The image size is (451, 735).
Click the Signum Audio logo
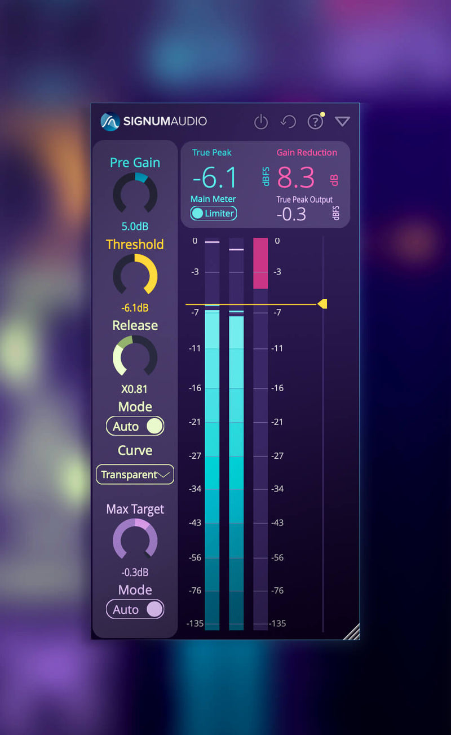pyautogui.click(x=154, y=121)
